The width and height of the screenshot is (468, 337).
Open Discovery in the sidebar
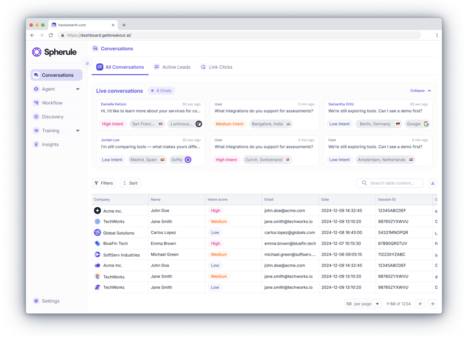coord(57,117)
